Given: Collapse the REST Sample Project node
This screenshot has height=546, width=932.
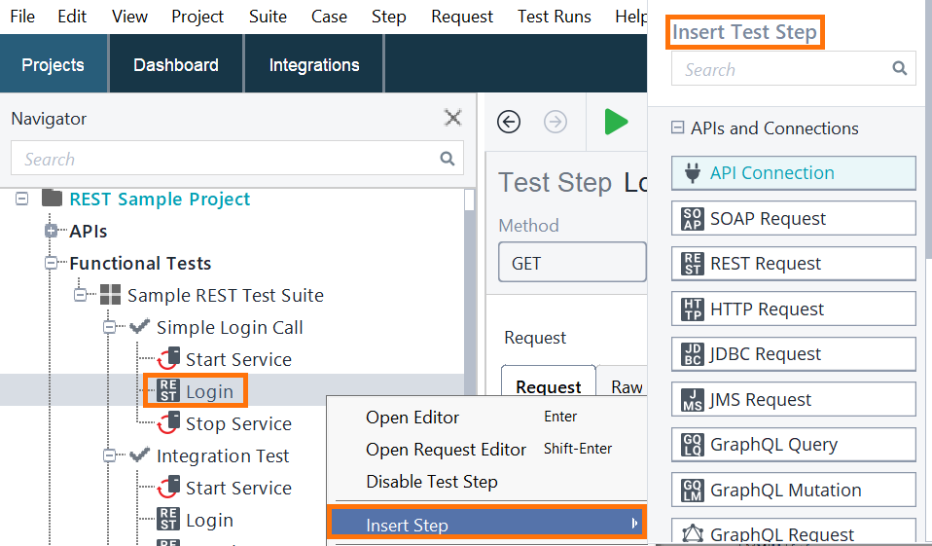Looking at the screenshot, I should coord(22,199).
